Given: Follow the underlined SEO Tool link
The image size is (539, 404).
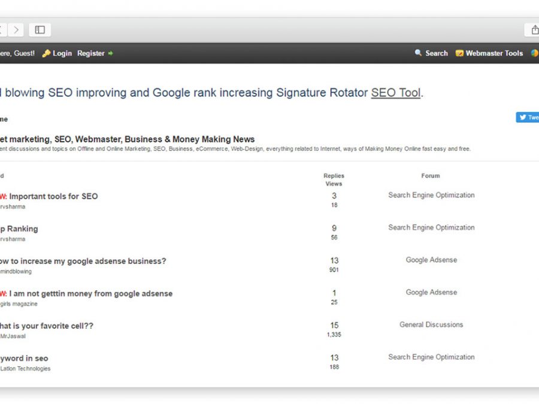Looking at the screenshot, I should click(395, 93).
